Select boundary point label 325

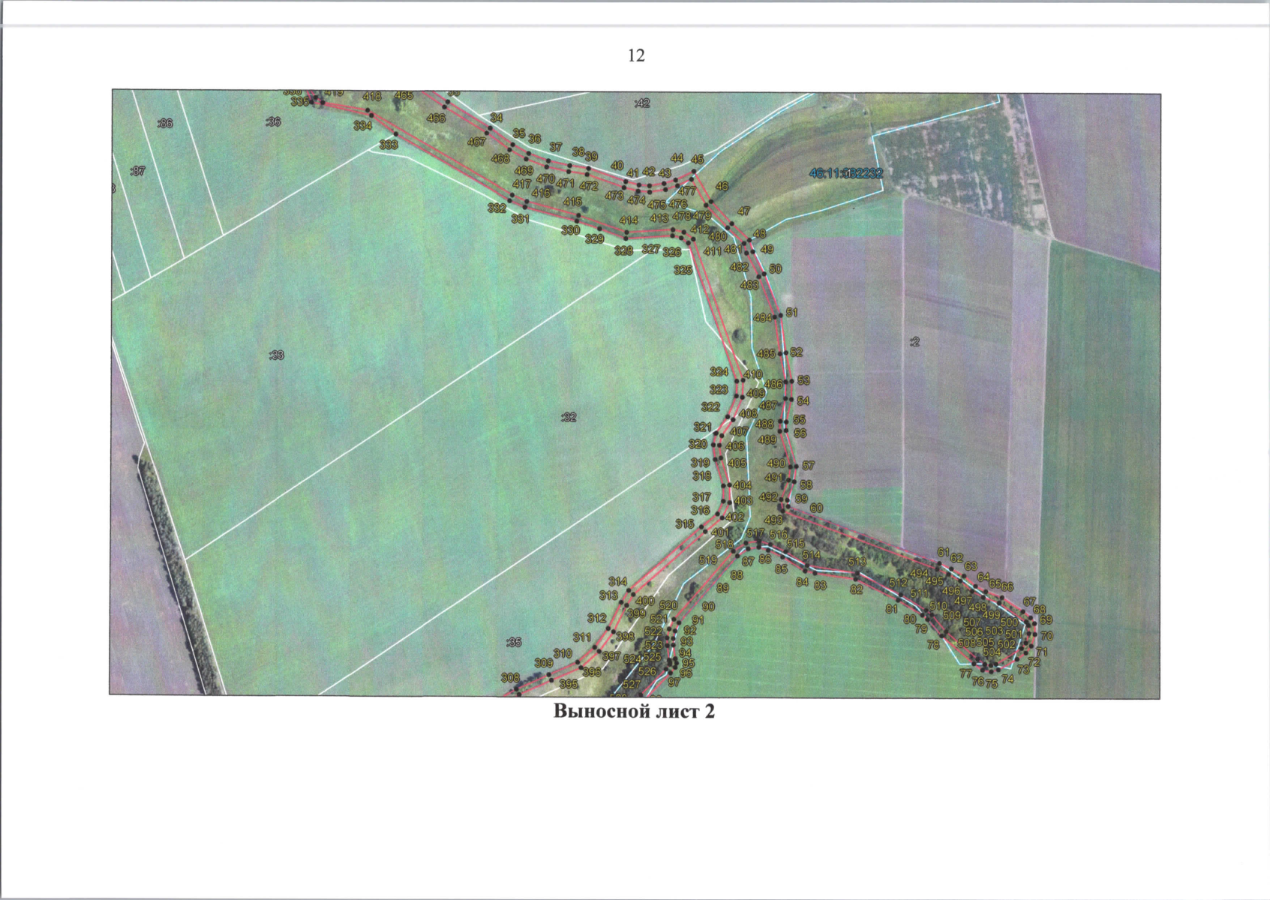pos(683,270)
